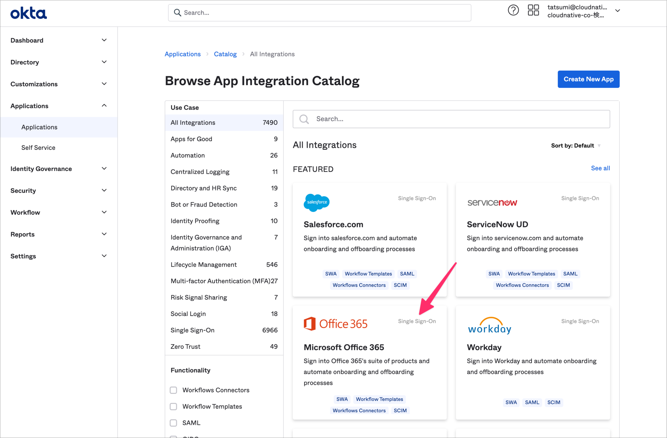
Task: Open the Self Service menu item
Action: coord(38,147)
